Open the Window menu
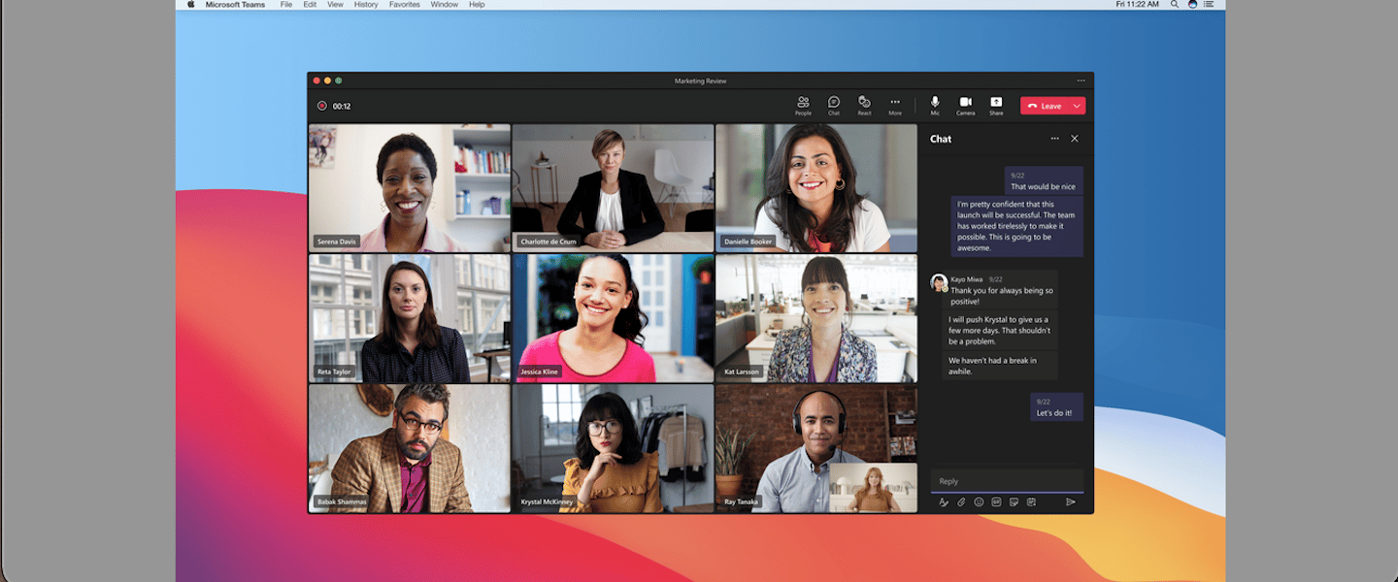This screenshot has height=582, width=1398. [445, 5]
